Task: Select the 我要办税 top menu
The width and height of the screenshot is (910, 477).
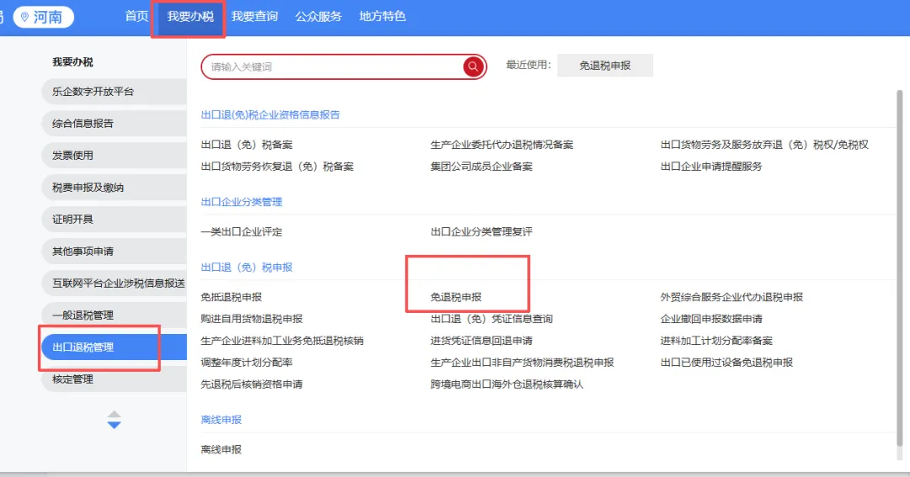Action: tap(190, 16)
